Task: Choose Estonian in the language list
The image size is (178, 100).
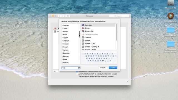Action: click(66, 41)
